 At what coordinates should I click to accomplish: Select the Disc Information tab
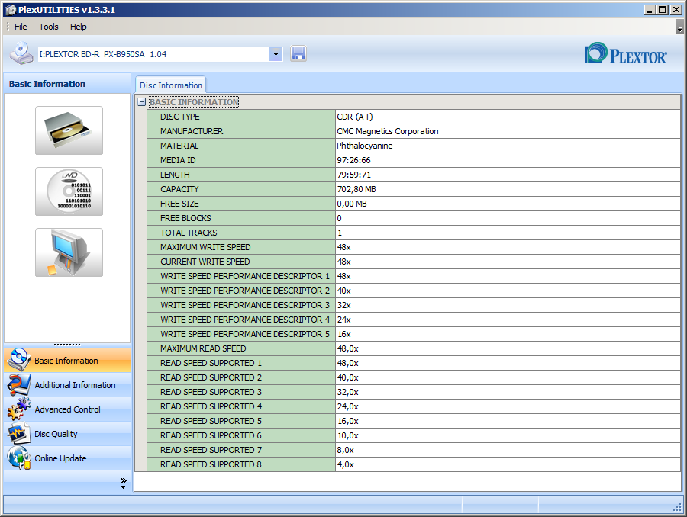pos(170,85)
